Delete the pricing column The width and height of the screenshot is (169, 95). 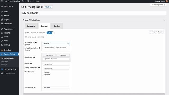tap(63, 55)
